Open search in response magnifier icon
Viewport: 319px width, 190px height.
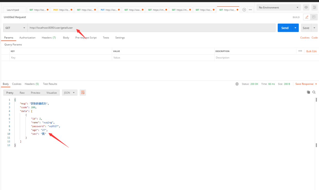pos(314,92)
